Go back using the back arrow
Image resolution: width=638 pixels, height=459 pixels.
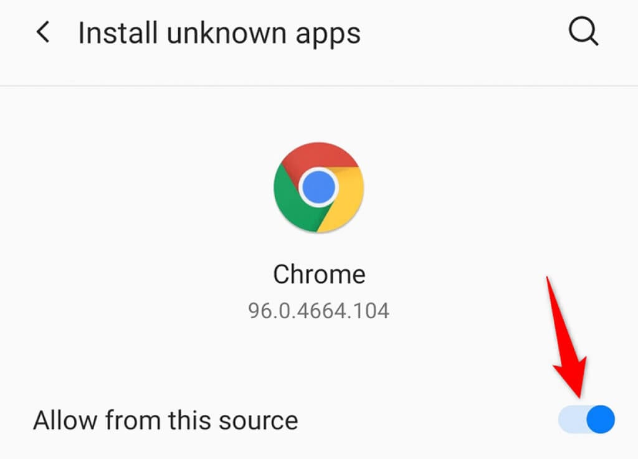43,33
